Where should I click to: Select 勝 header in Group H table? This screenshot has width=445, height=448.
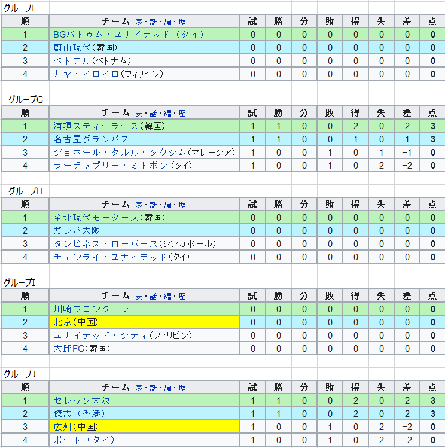(279, 204)
